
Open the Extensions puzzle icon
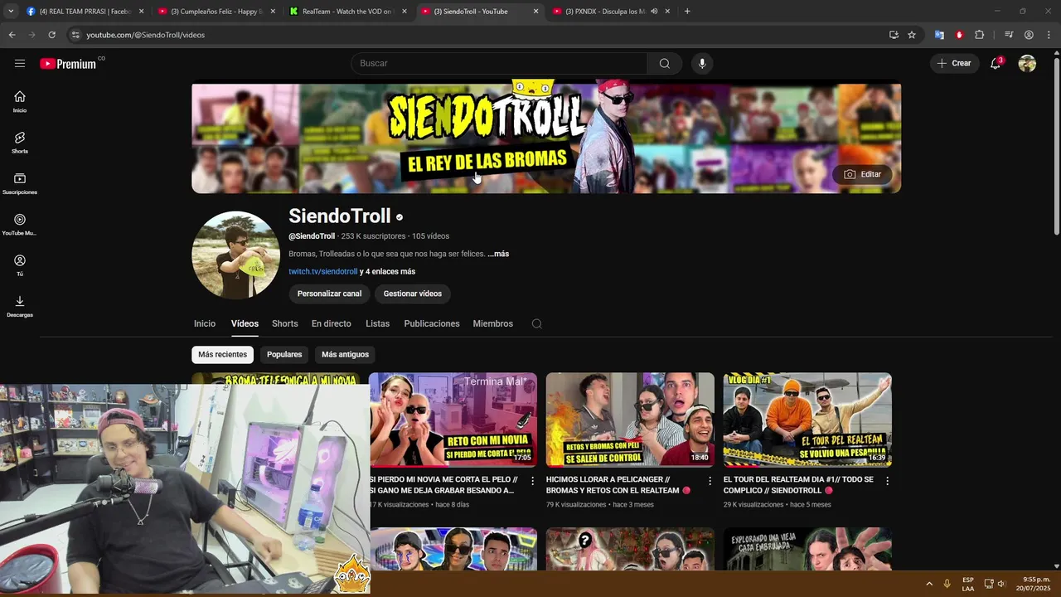[979, 35]
